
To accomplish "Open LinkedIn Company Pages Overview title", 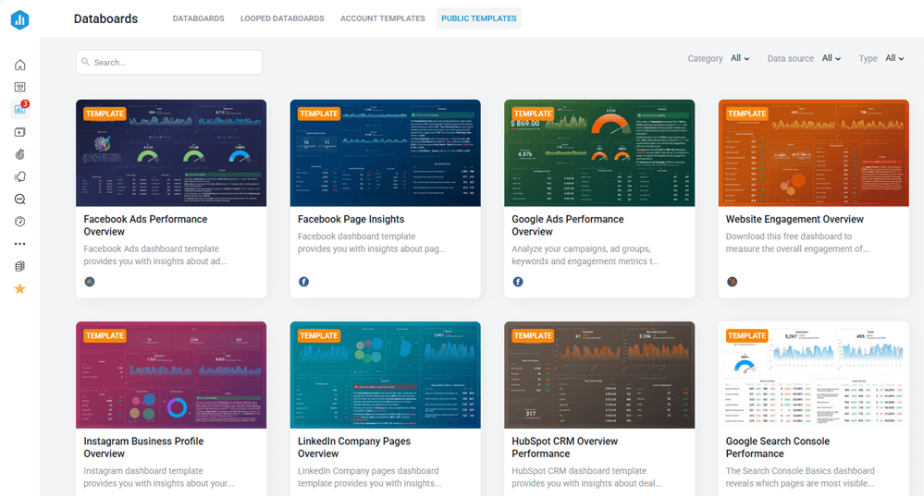I will click(354, 447).
